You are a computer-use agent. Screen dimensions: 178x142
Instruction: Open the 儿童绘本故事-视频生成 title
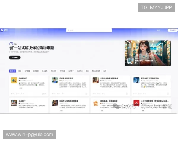[109, 78]
